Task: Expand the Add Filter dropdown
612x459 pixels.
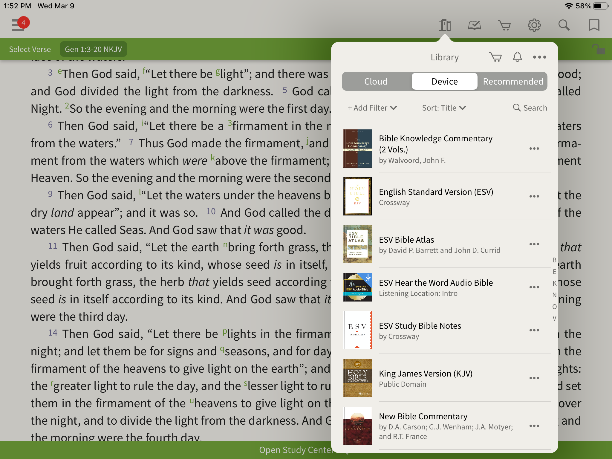Action: [372, 108]
